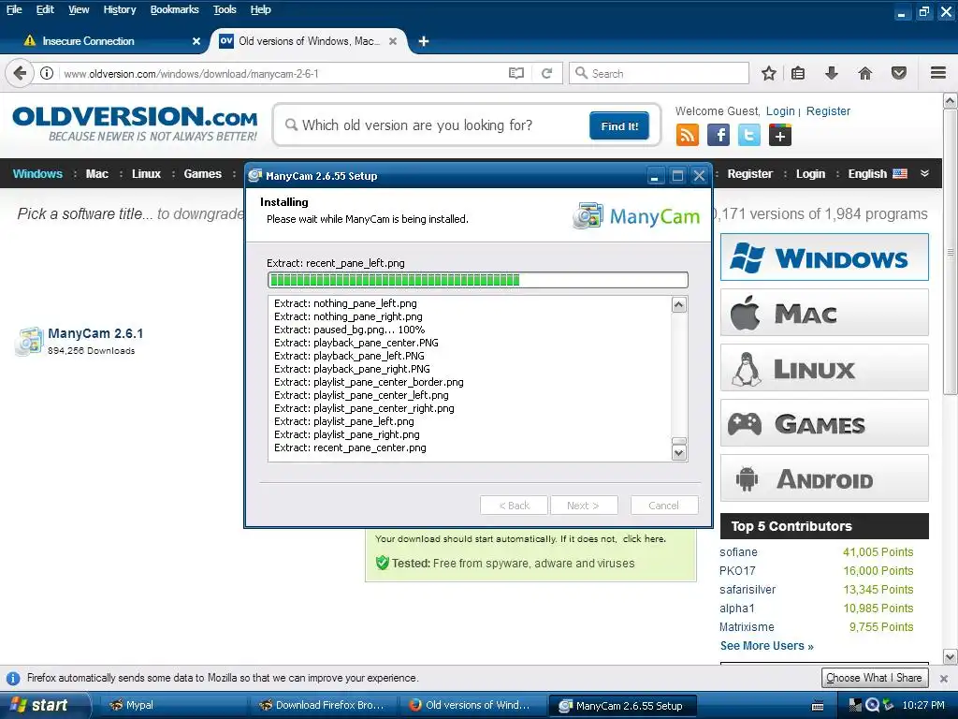
Task: Click 'click here' download link
Action: point(645,538)
